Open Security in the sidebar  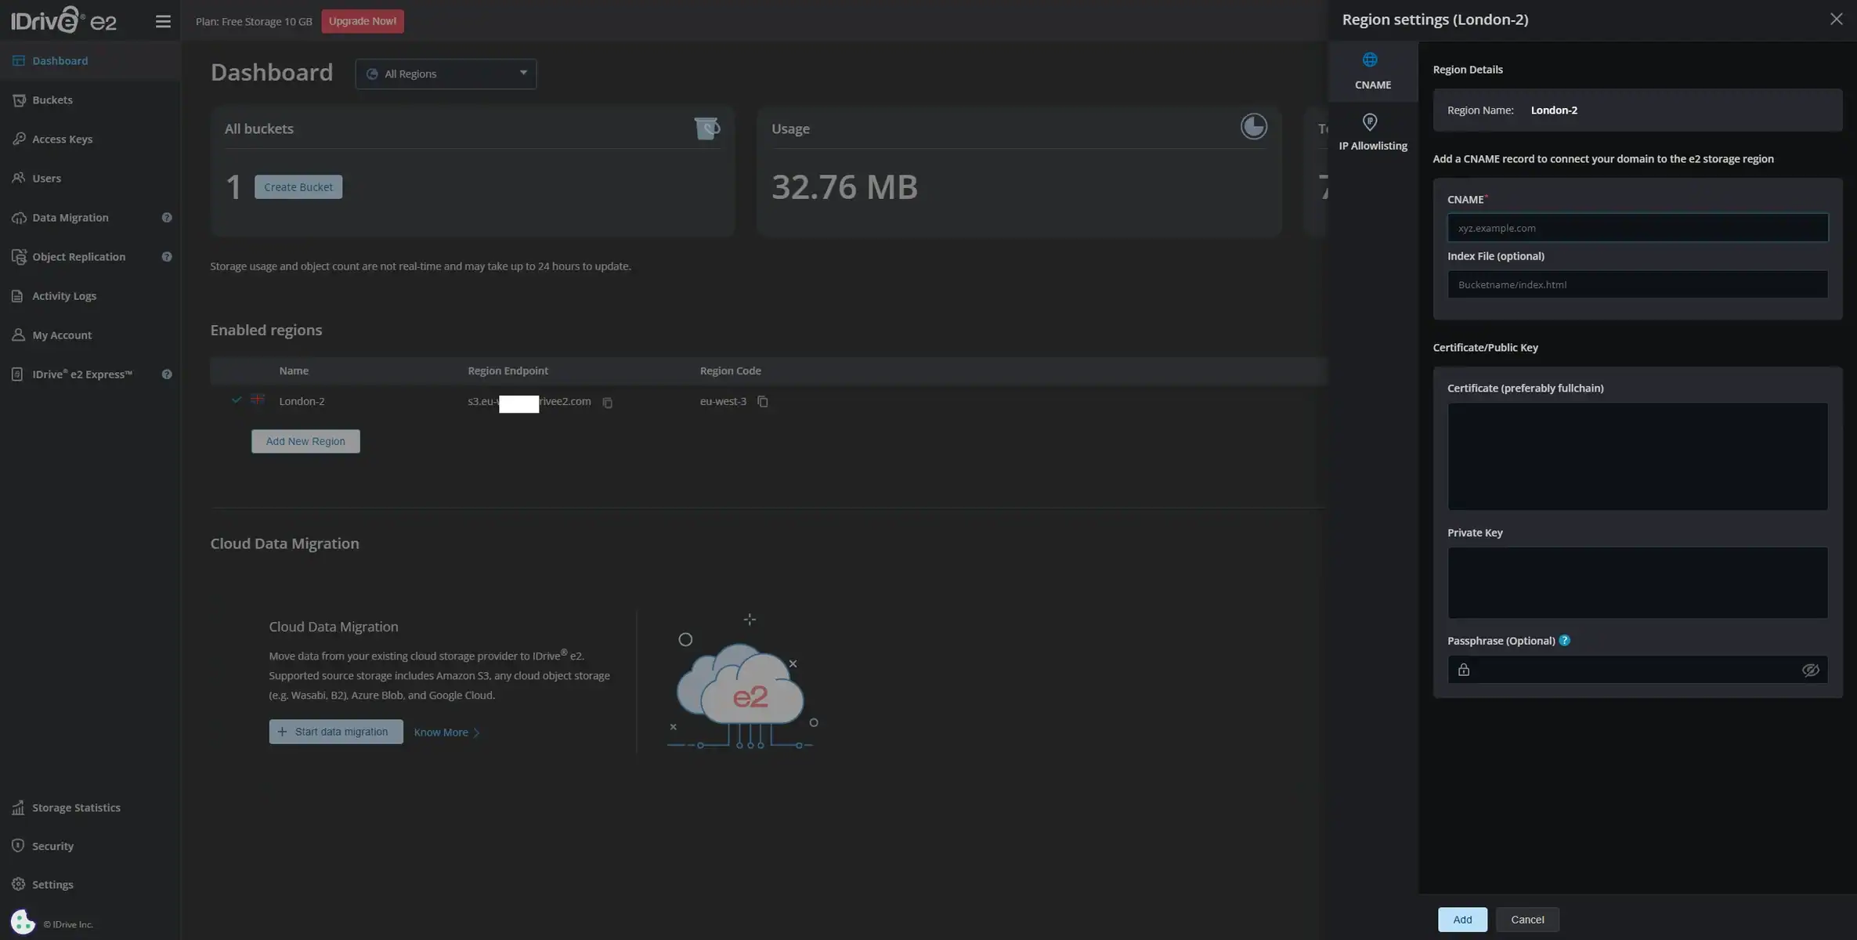(x=90, y=846)
